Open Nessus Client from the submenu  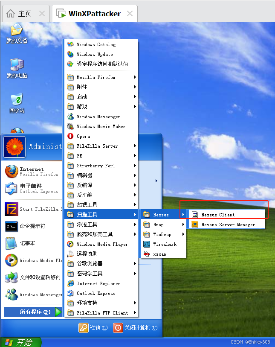(x=227, y=215)
